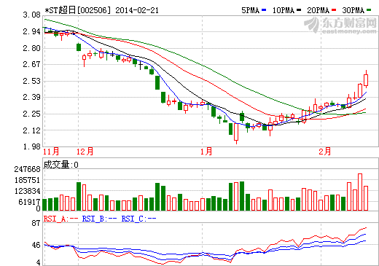Click the 185751 volume axis label

pyautogui.click(x=27, y=180)
